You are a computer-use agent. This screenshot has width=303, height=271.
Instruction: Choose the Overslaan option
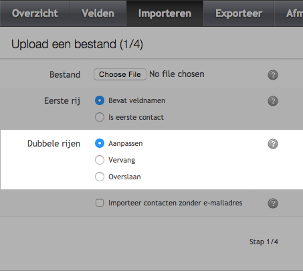click(x=100, y=177)
